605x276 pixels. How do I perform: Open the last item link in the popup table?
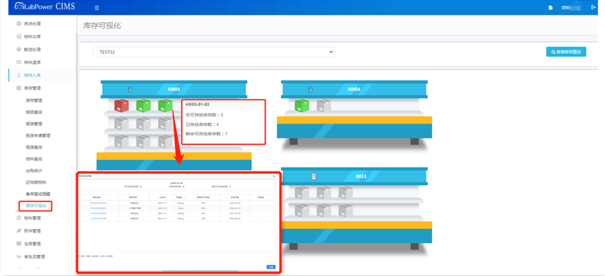click(98, 218)
